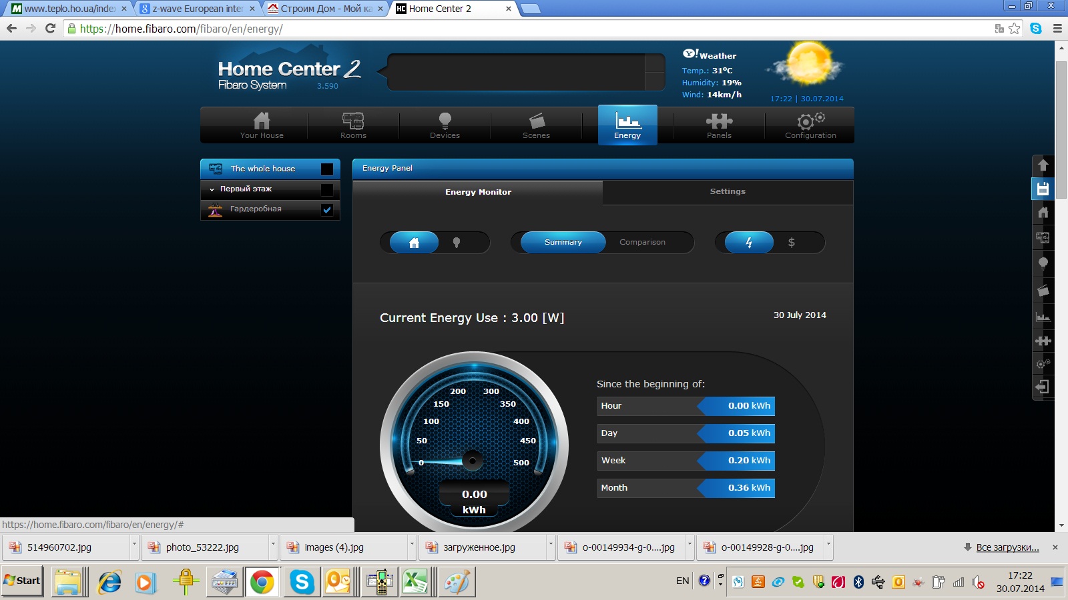Click the save disk icon in right sidebar
This screenshot has width=1068, height=600.
pos(1043,189)
